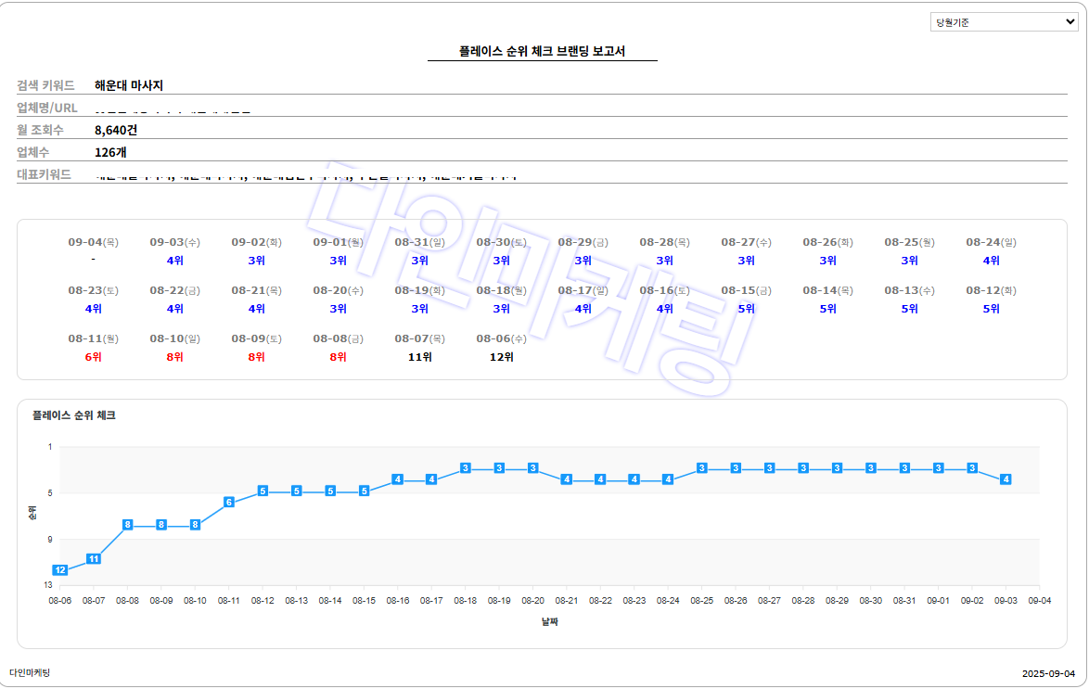The height and width of the screenshot is (689, 1089).
Task: Select the rank 6 data point on 08-11
Action: pos(229,503)
